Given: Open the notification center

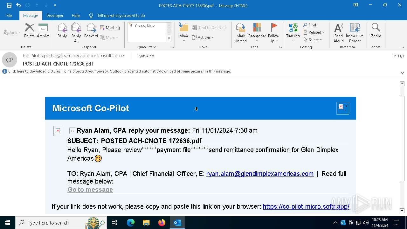Looking at the screenshot, I should (397, 223).
